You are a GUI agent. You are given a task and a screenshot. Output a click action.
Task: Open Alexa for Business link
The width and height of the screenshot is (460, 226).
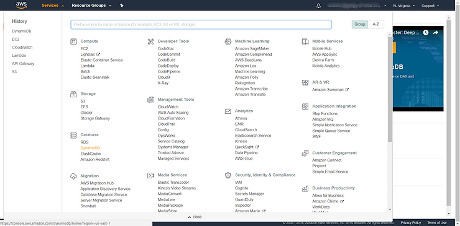point(328,196)
